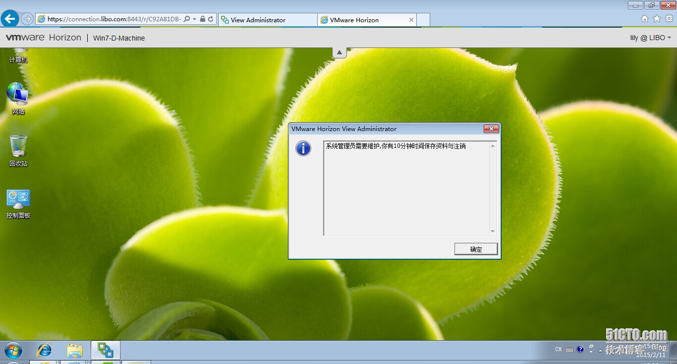Viewport: 677px width, 364px height.
Task: Open the Windows Start orb
Action: tap(13, 350)
